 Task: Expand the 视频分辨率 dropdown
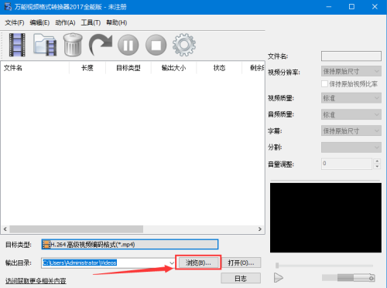[351, 71]
